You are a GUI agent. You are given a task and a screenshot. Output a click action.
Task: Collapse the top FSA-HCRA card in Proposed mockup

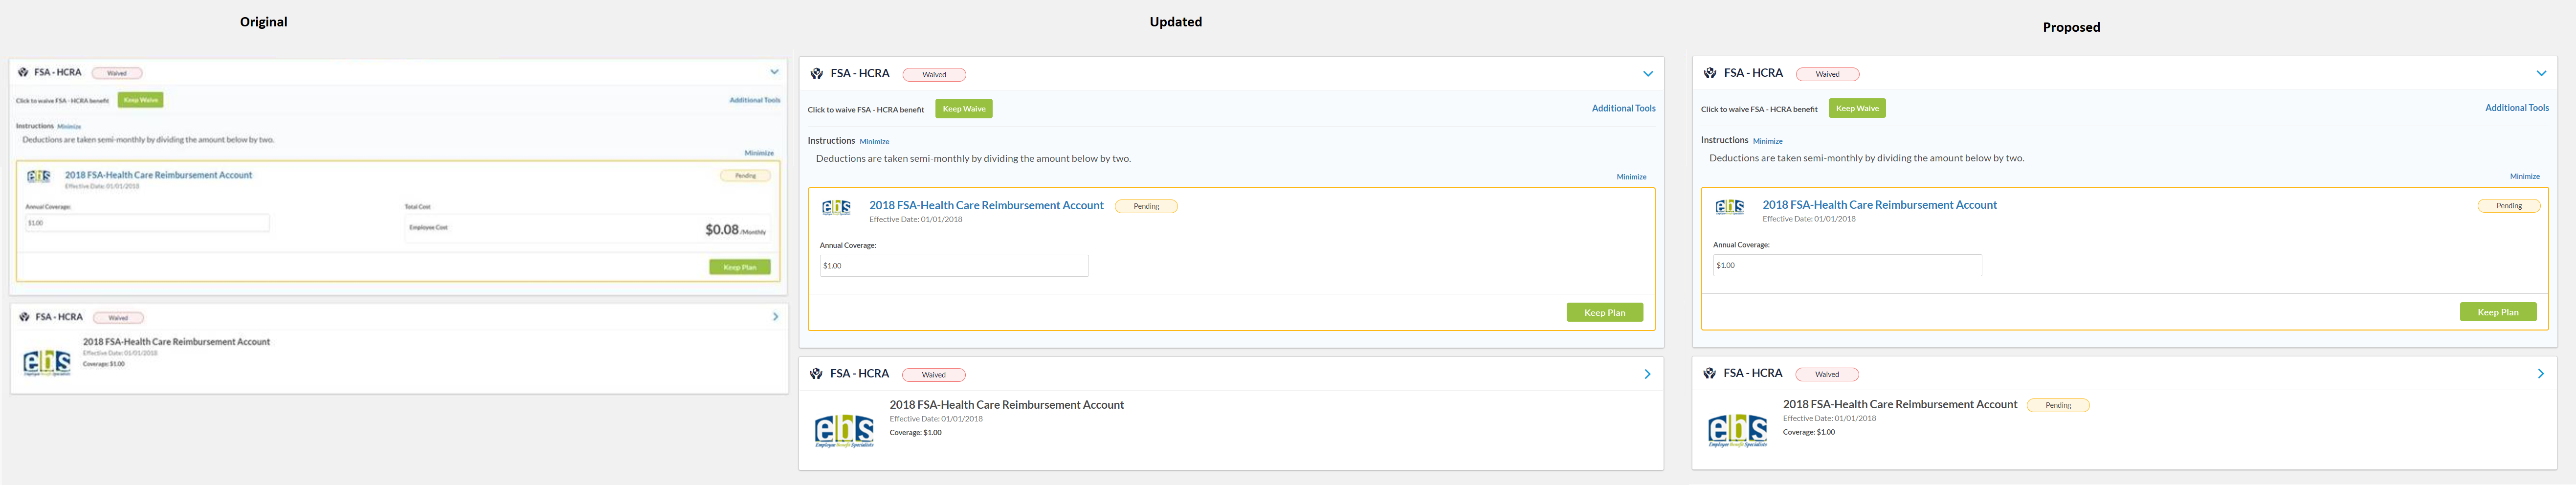click(2540, 73)
